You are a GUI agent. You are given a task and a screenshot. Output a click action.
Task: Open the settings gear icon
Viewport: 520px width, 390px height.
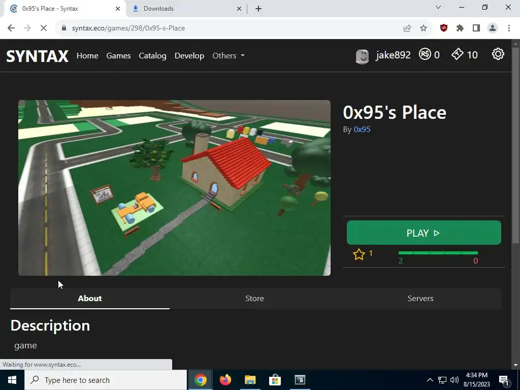click(498, 54)
